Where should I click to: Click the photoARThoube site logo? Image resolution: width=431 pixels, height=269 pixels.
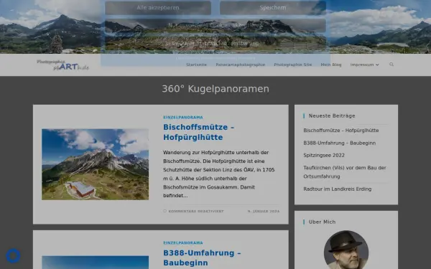62,65
